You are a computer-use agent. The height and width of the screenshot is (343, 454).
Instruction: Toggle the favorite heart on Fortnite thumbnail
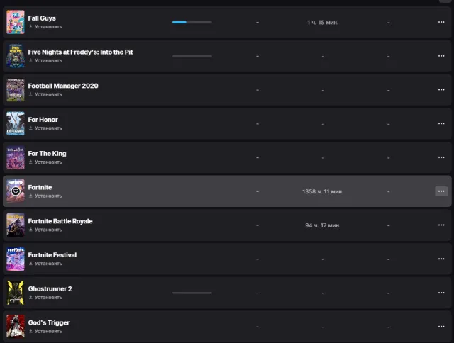click(x=16, y=191)
